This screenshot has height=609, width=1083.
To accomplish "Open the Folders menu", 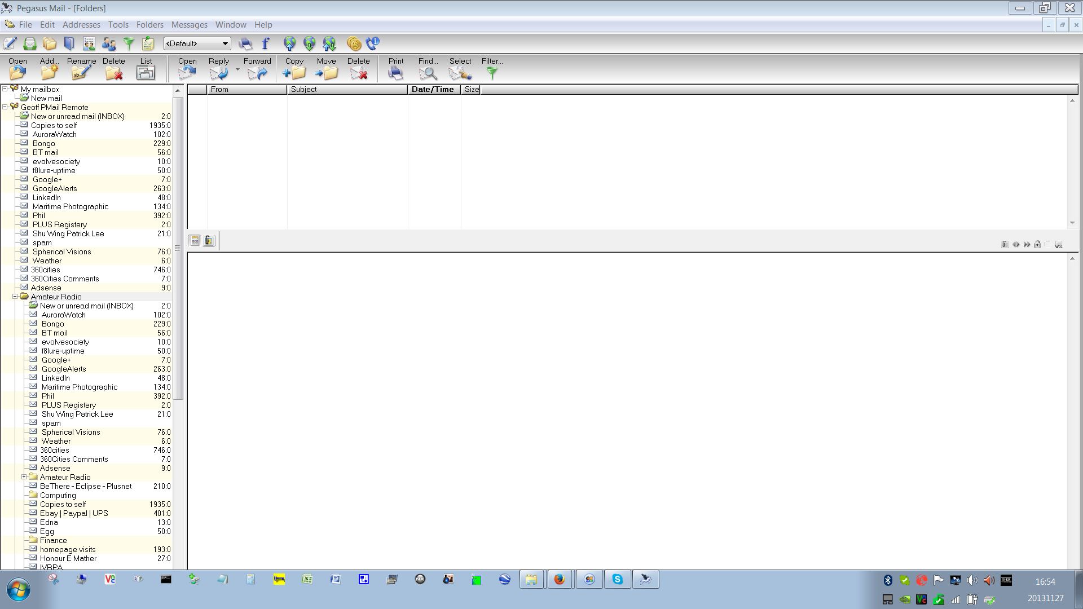I will (x=150, y=25).
